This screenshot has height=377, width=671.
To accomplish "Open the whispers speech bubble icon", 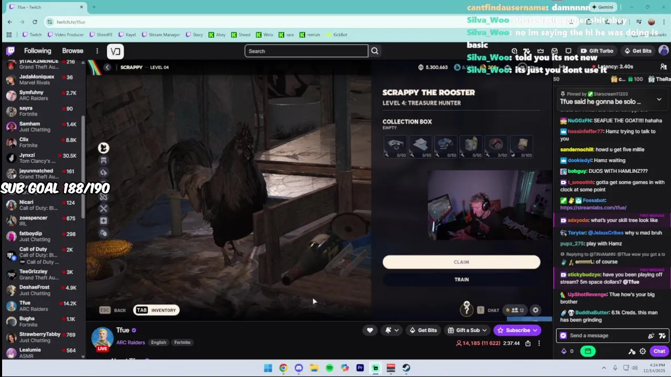I will tap(568, 51).
